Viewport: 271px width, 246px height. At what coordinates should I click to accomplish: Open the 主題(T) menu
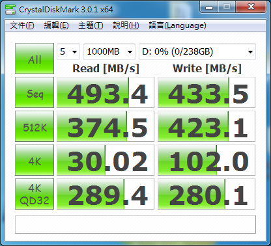(91, 25)
